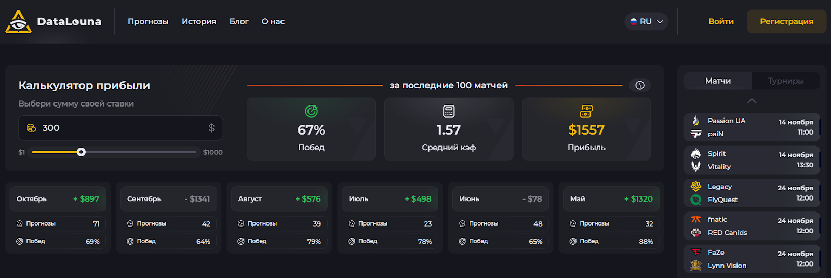Select the Сентябрь -$1341 month card

pos(169,199)
